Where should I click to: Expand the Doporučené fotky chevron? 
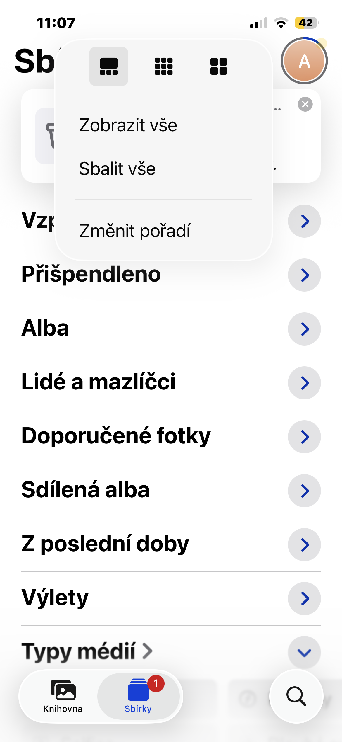click(304, 437)
